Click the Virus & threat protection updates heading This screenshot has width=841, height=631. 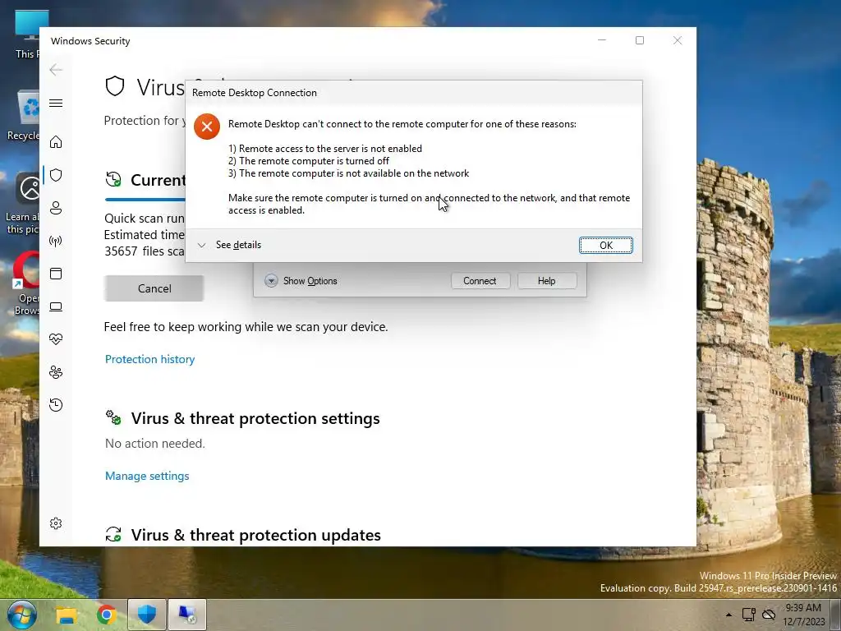point(256,535)
